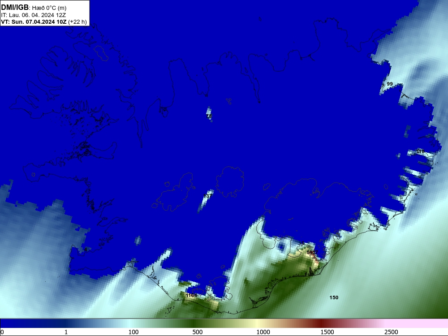This screenshot has height=336, width=448.
Task: Click the '0' tick label on the legend
Action: (2, 332)
